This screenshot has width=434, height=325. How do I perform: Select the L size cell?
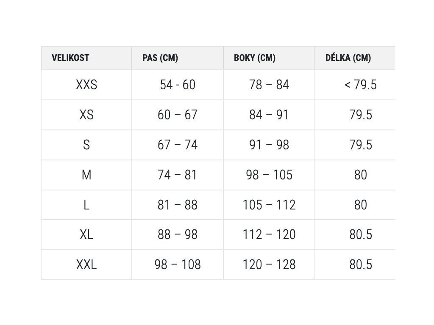[x=86, y=205]
